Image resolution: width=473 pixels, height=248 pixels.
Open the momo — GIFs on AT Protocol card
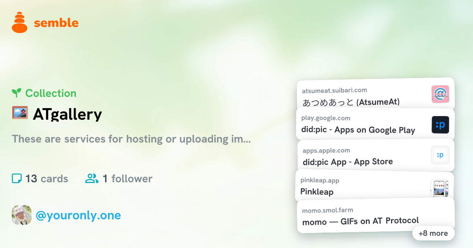(376, 216)
